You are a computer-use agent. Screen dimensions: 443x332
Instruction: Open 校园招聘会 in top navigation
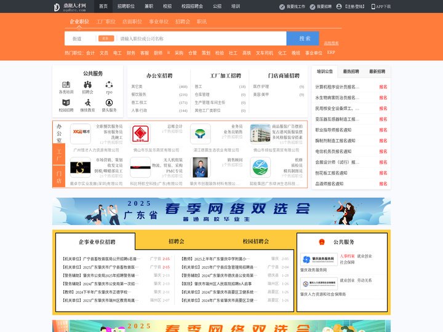point(192,6)
